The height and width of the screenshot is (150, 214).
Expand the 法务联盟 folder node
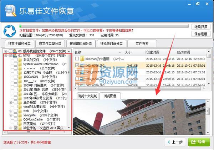11,102
